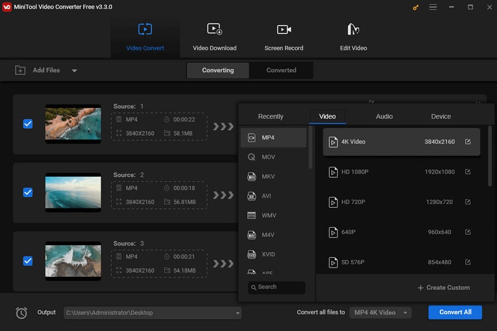Viewport: 497px width, 331px height.
Task: Open the Video Convert module
Action: click(x=145, y=37)
